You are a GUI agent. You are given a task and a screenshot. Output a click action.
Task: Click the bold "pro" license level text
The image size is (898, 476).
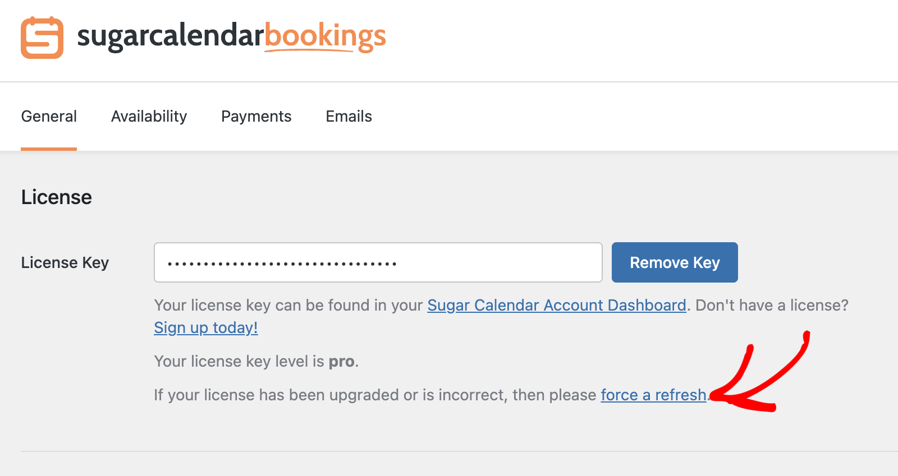pos(341,362)
